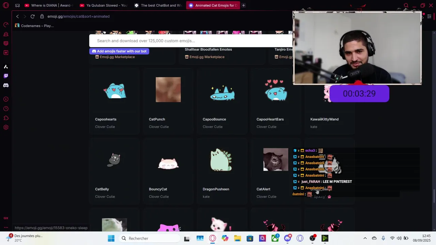Screen dimensions: 436x245
Task: Open the striped monitor icon in sidebar
Action: 6,43
